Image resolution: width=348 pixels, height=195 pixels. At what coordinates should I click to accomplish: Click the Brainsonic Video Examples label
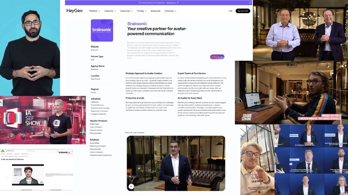coord(134,132)
